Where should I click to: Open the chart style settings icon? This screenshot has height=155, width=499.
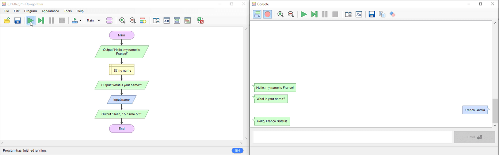coord(143,21)
